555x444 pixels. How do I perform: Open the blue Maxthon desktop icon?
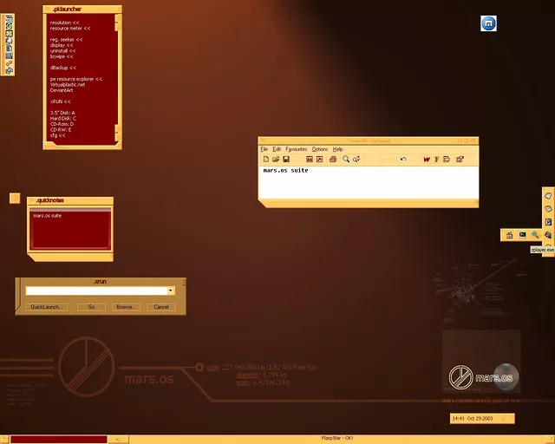coord(488,23)
